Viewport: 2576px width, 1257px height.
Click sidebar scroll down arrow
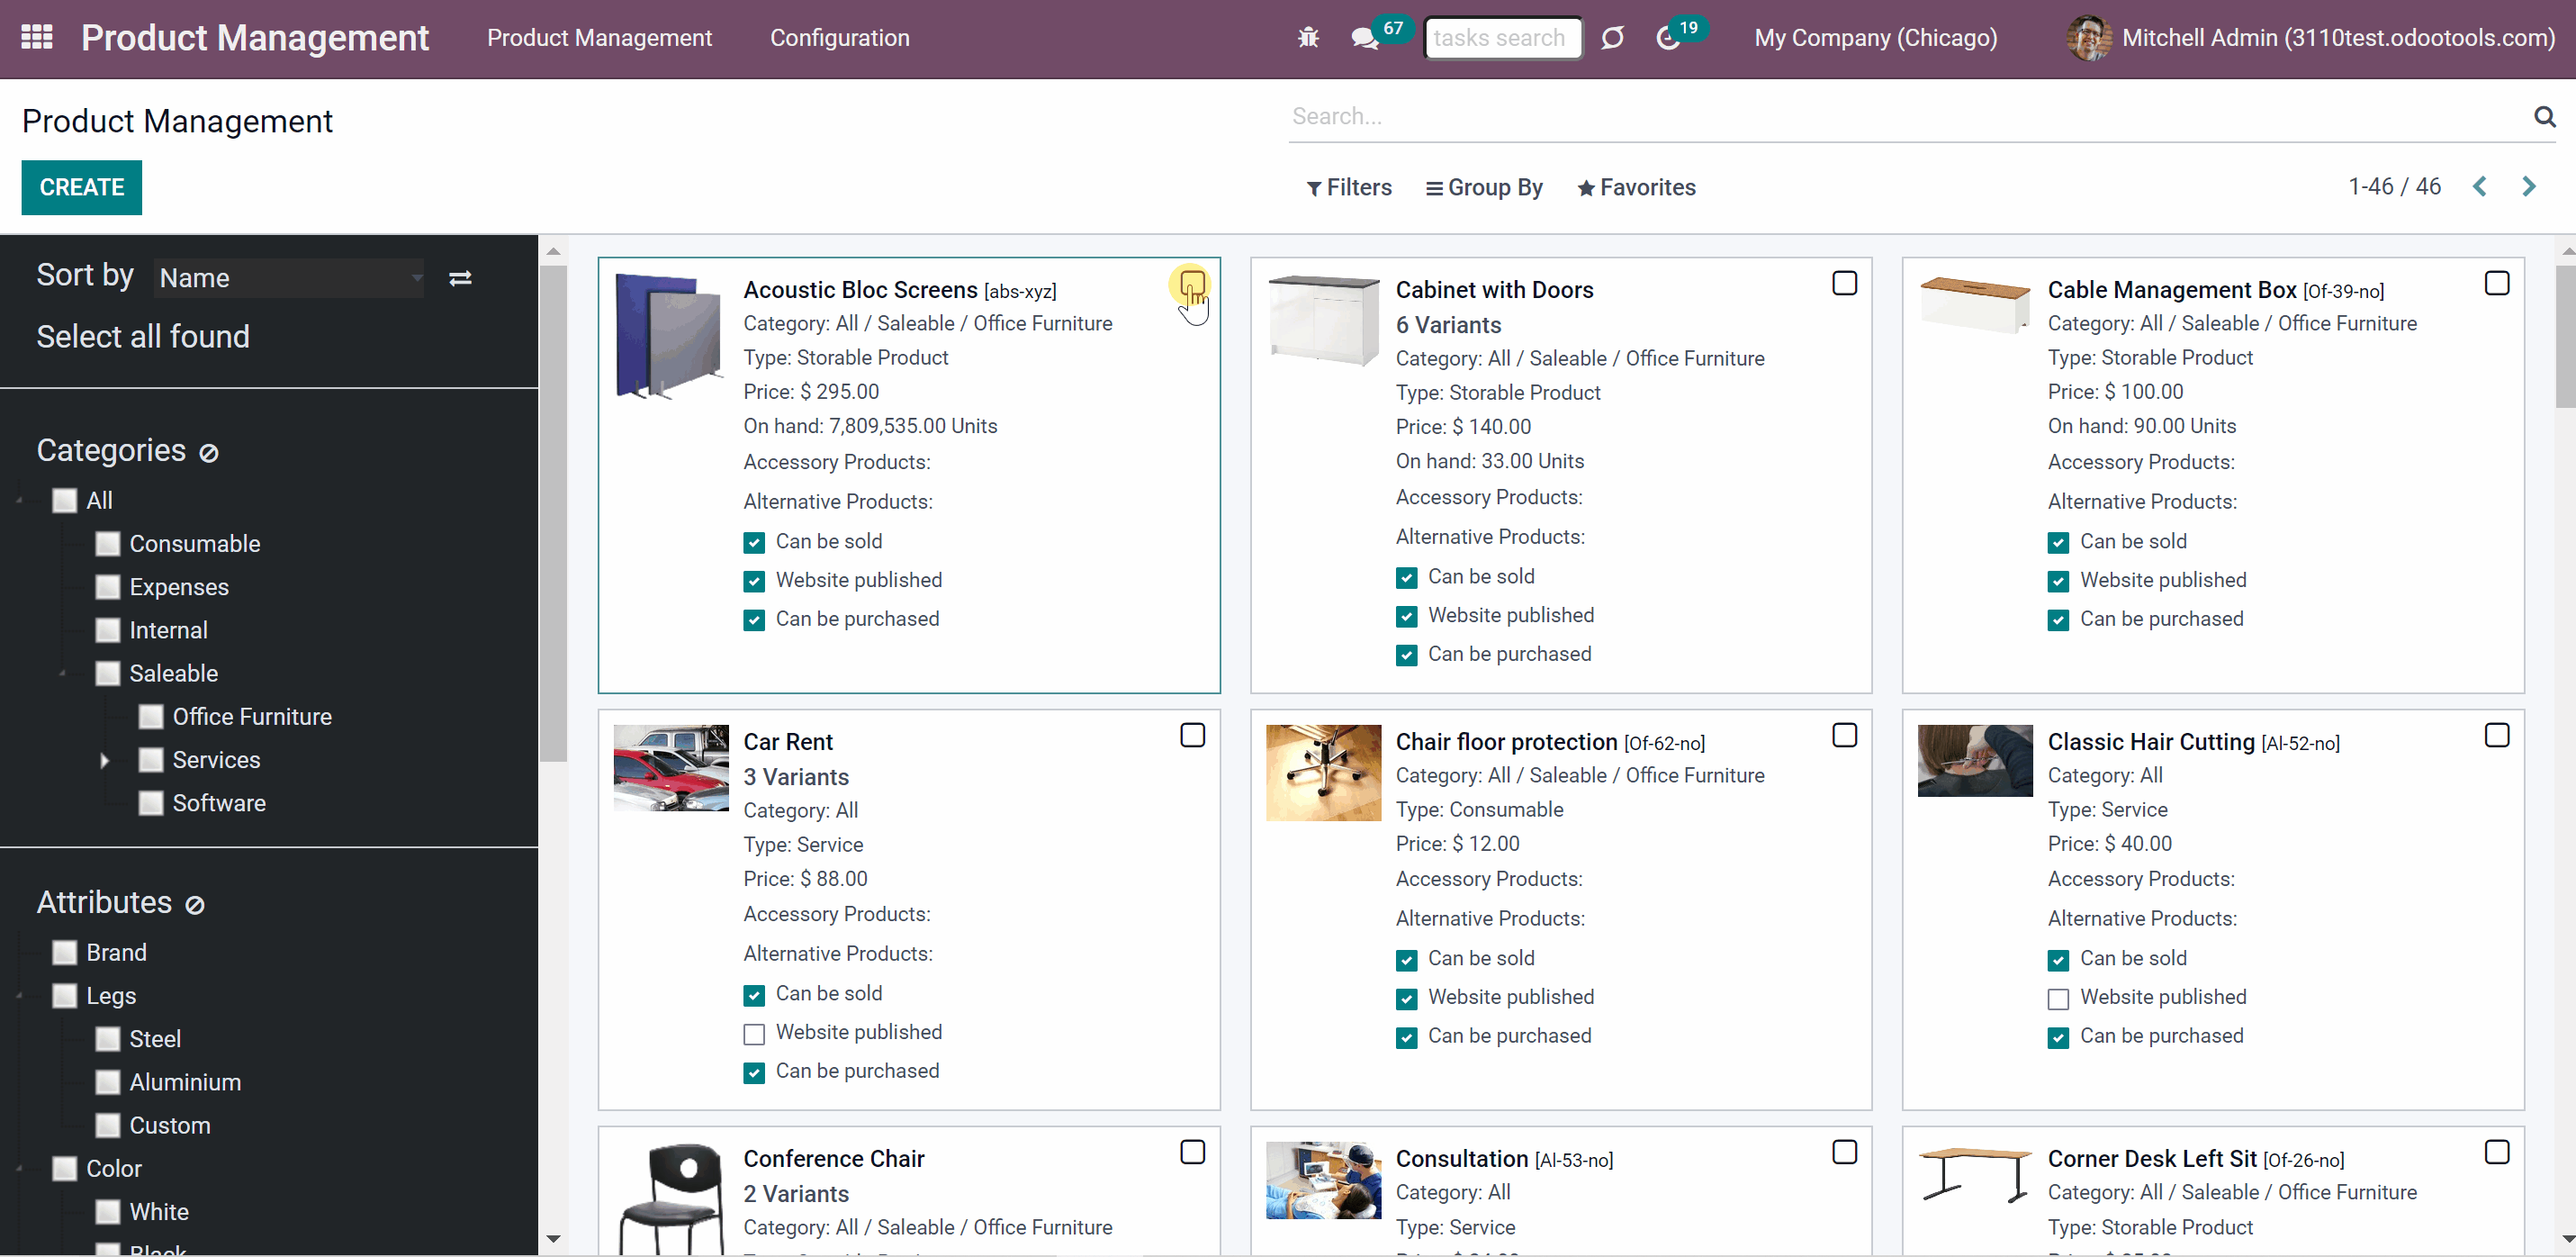pos(553,1239)
